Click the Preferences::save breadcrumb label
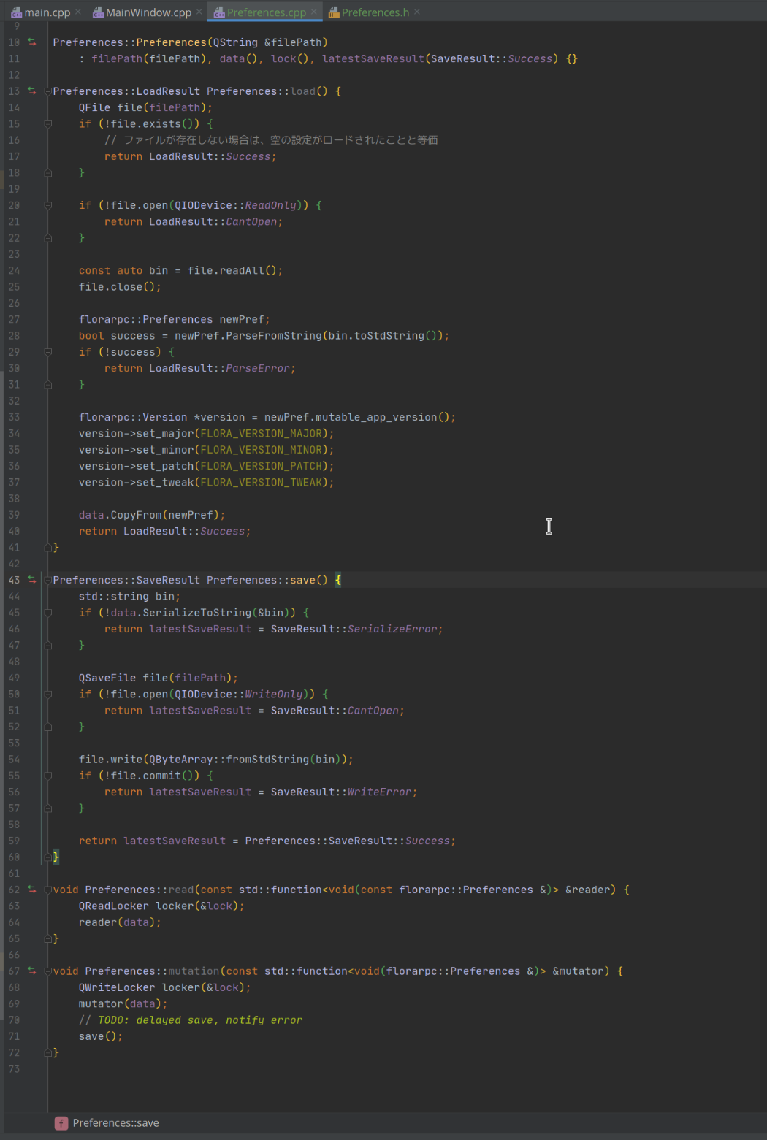 [115, 1123]
